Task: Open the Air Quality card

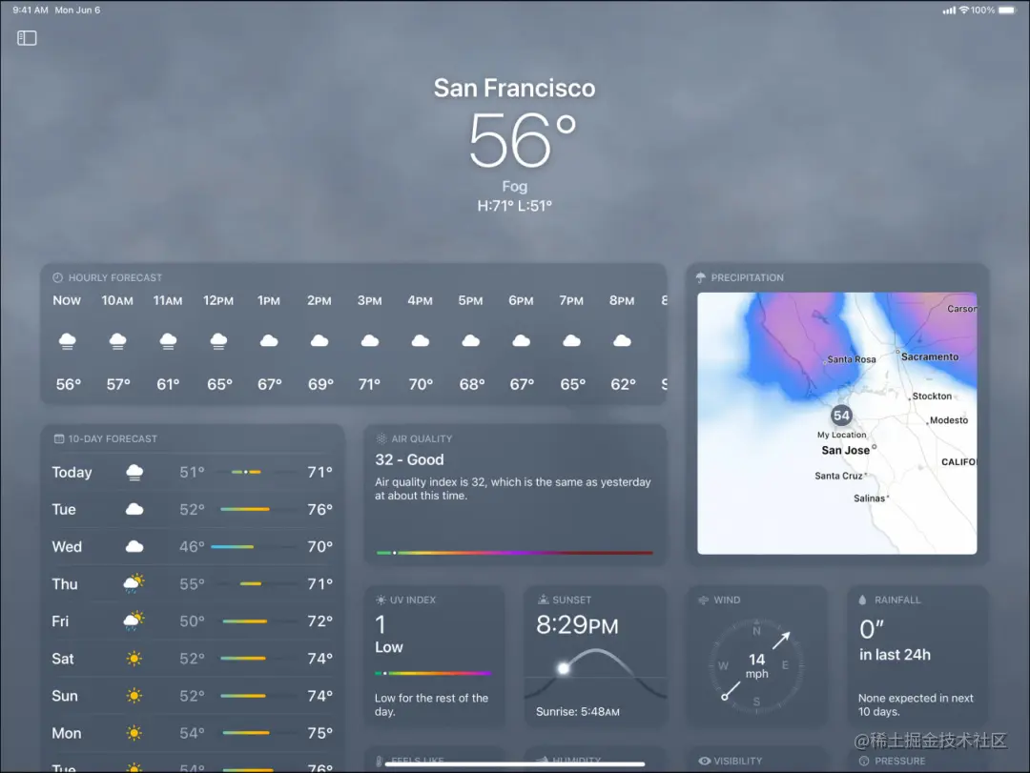Action: 516,495
